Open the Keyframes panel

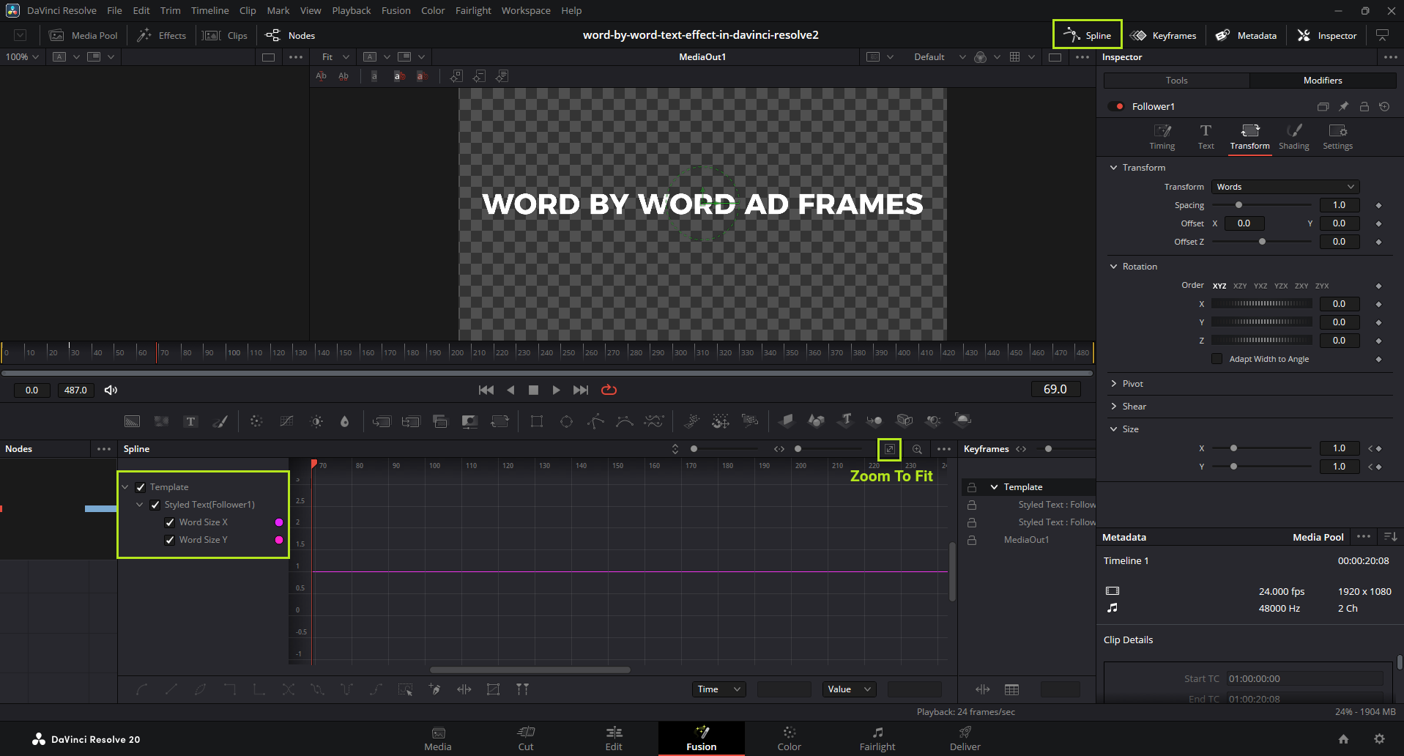point(1163,35)
